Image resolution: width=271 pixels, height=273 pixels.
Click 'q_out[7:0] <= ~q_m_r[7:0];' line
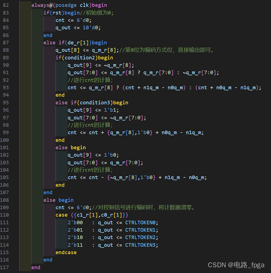[107, 118]
